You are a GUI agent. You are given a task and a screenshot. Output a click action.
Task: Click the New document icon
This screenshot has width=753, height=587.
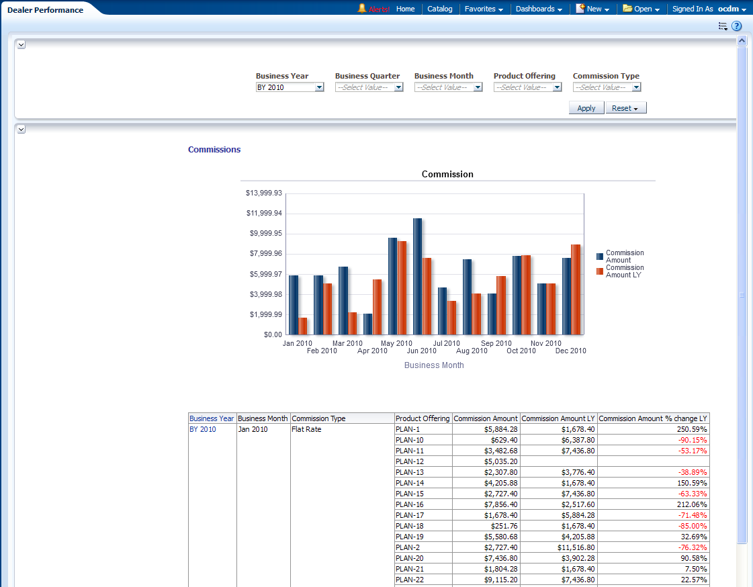[581, 9]
